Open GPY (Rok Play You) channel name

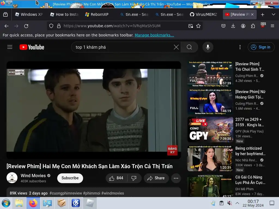249,131
